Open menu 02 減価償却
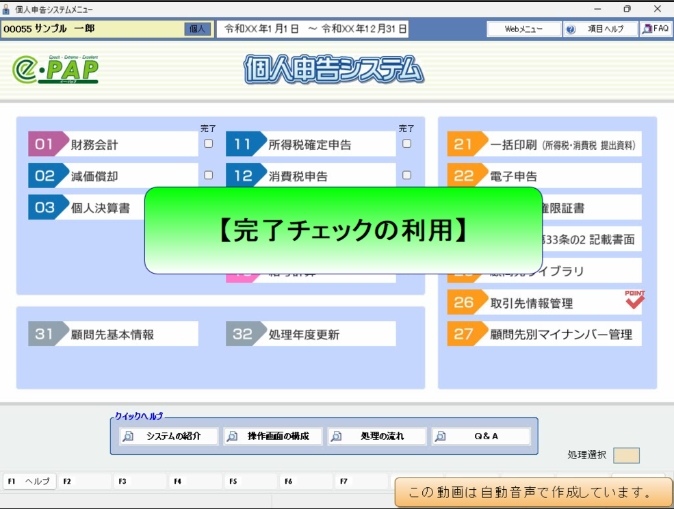This screenshot has height=509, width=674. click(x=113, y=175)
